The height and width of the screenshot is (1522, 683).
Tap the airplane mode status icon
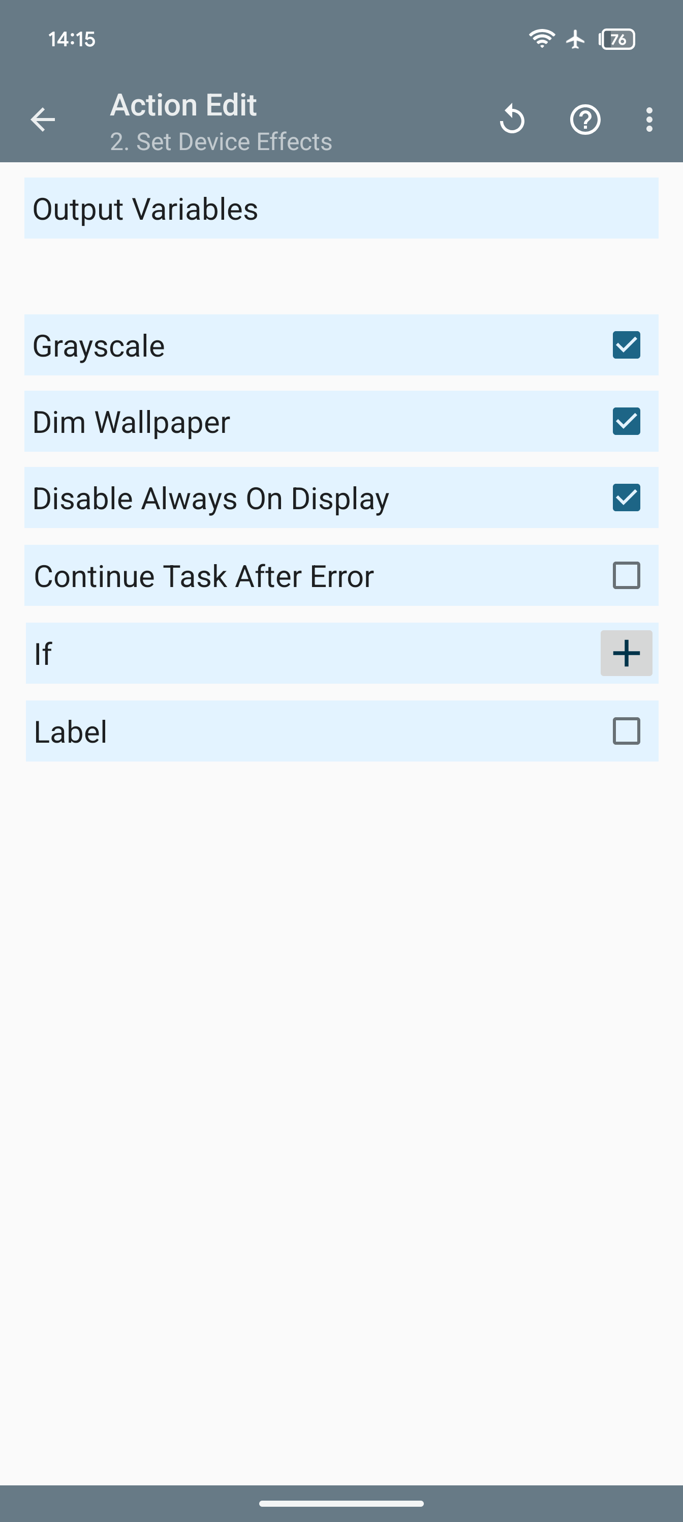tap(575, 39)
